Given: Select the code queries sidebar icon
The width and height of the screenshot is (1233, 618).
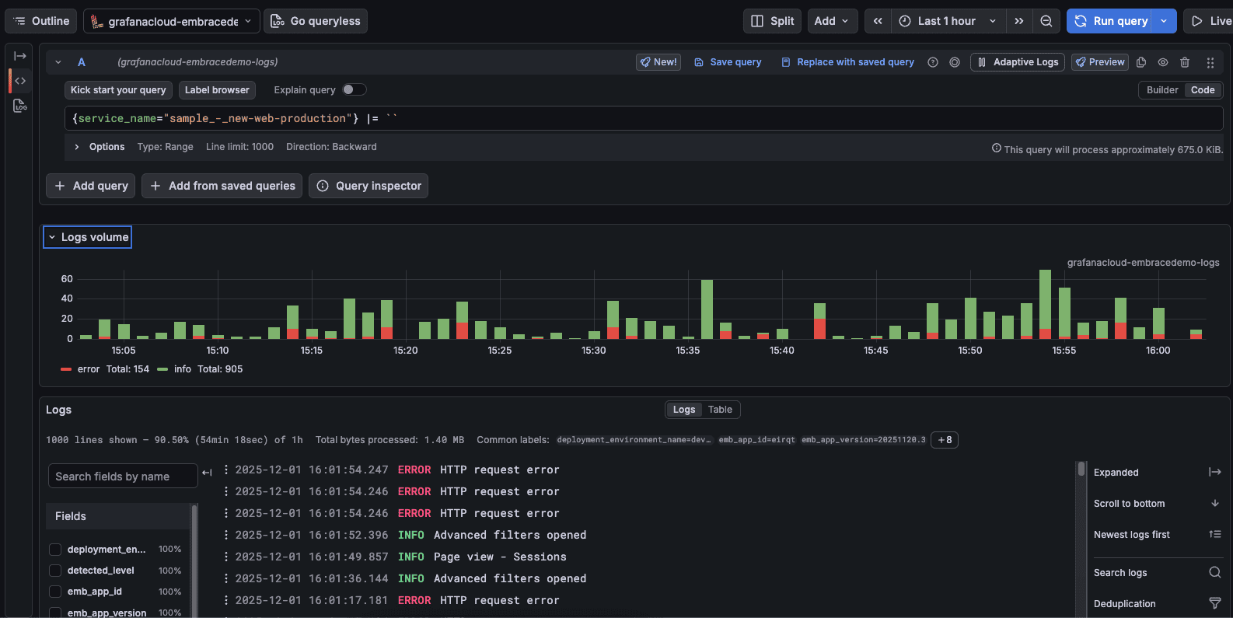Looking at the screenshot, I should 20,81.
